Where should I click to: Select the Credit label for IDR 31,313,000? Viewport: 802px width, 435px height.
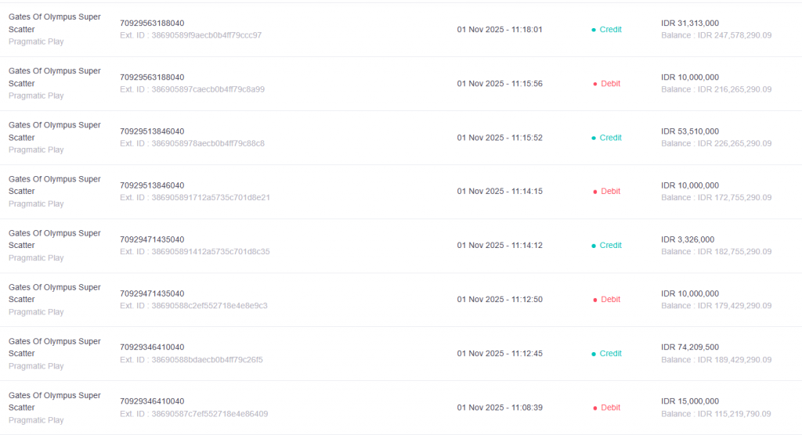point(610,30)
